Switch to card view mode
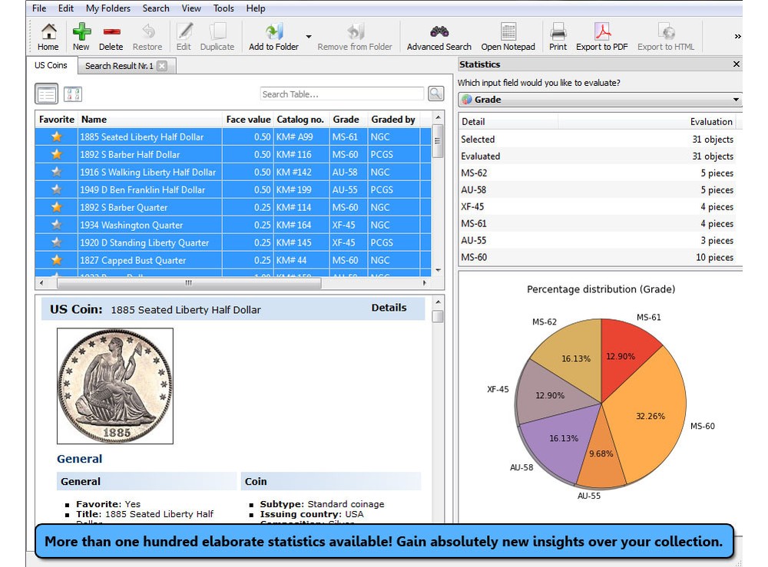768x567 pixels. [x=72, y=93]
